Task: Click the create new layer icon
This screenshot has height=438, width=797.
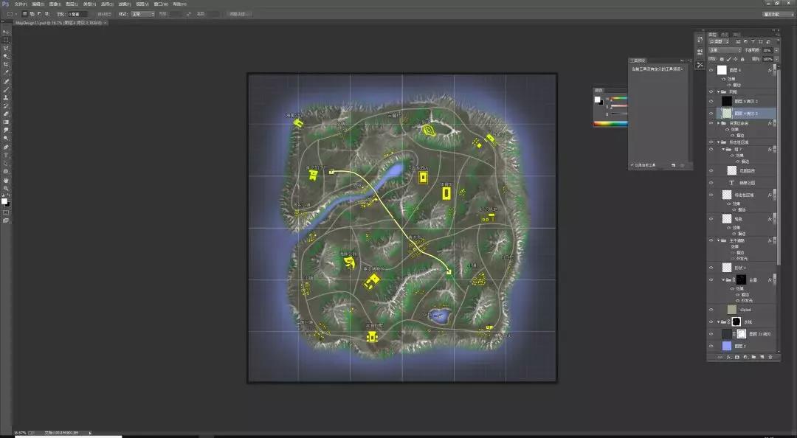Action: coord(762,357)
